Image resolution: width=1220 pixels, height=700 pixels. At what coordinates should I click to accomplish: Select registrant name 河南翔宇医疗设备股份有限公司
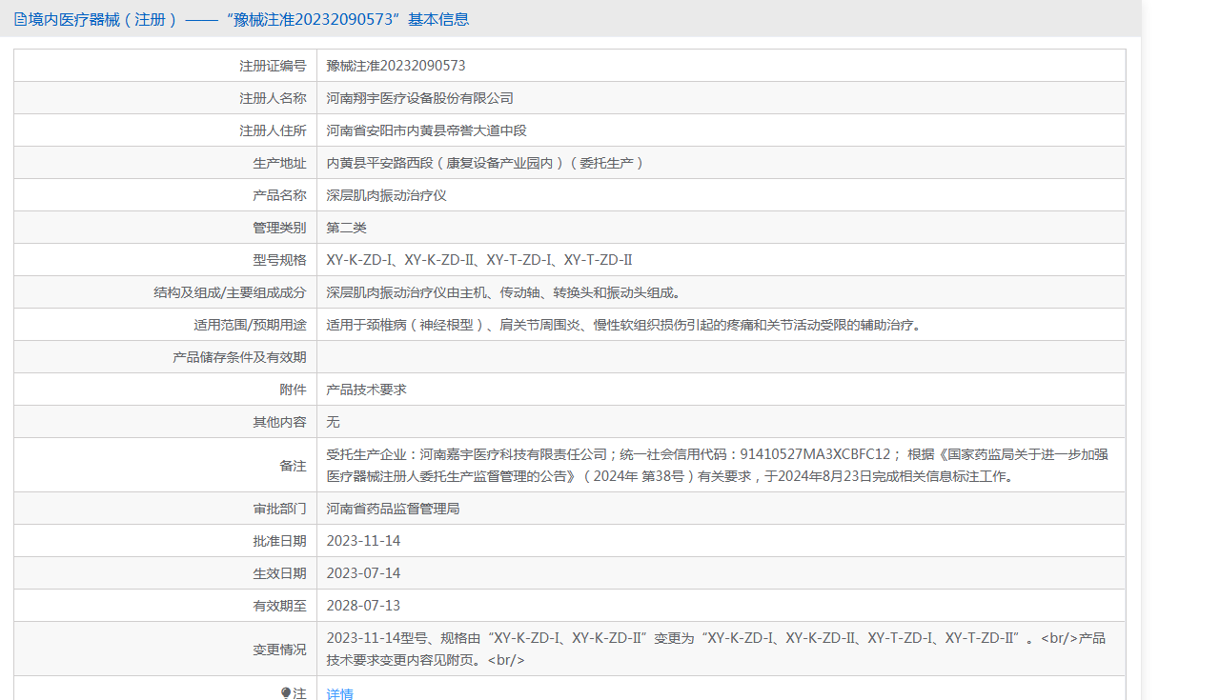[420, 98]
